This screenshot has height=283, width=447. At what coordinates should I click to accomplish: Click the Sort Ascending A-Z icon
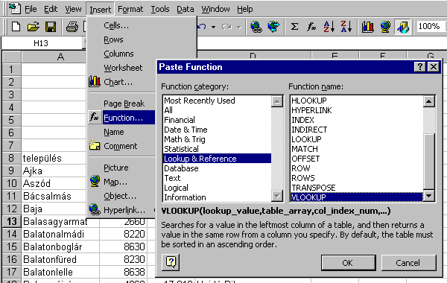point(329,27)
